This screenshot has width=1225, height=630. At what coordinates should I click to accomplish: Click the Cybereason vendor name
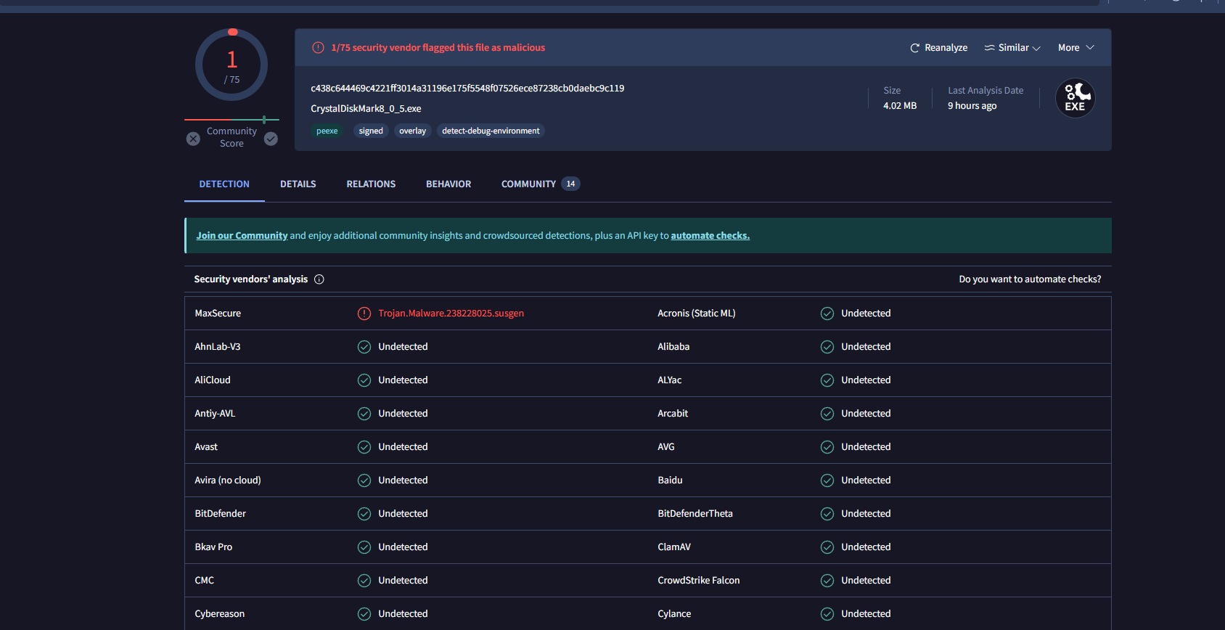[x=220, y=614]
